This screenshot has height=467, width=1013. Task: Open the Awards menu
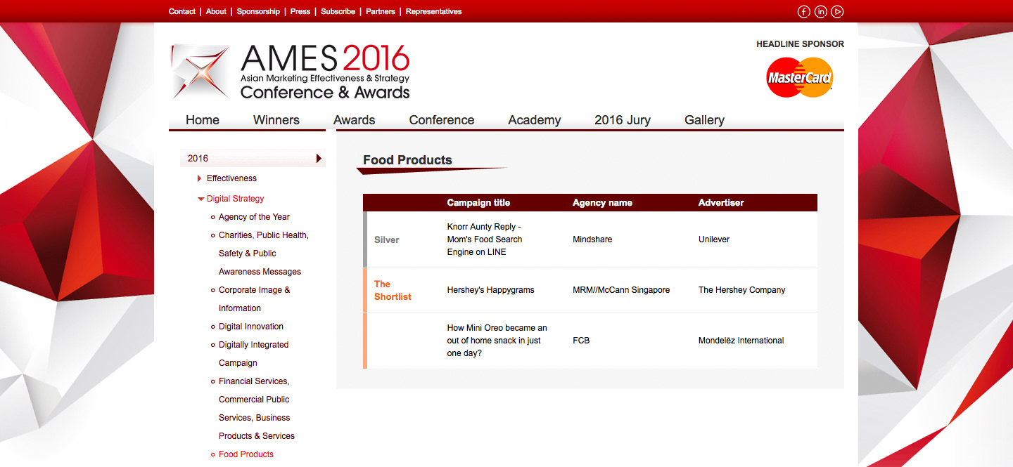pos(355,120)
